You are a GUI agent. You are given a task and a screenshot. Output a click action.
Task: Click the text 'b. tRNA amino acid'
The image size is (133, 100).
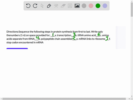(x=86, y=35)
